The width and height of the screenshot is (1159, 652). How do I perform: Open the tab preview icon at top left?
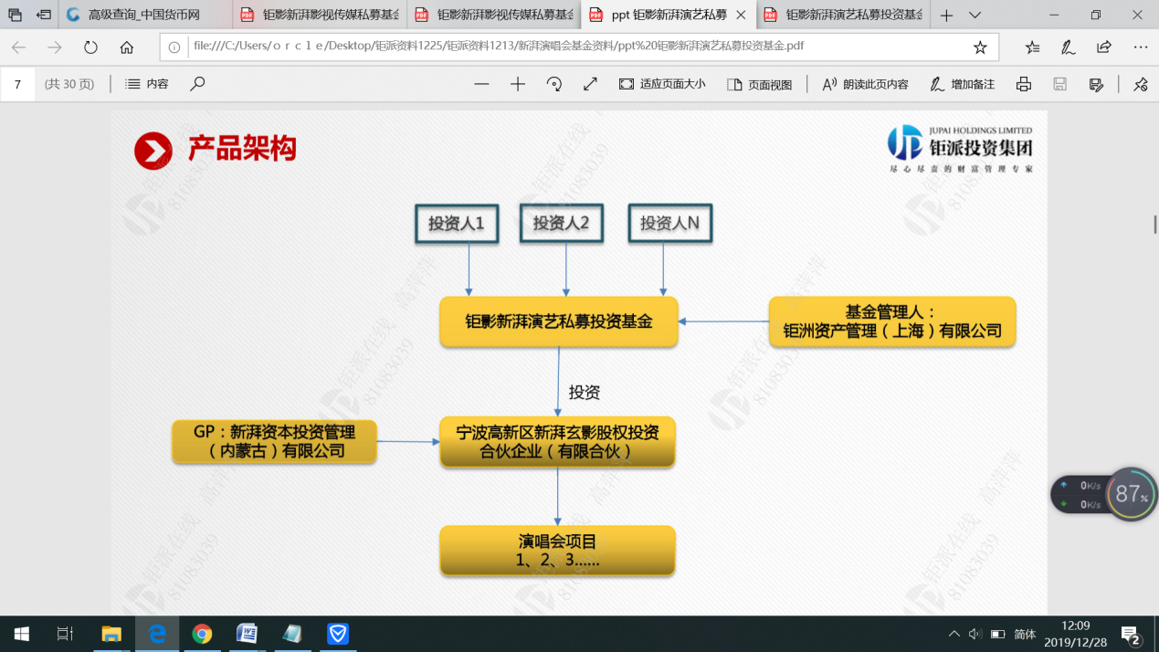pyautogui.click(x=15, y=15)
